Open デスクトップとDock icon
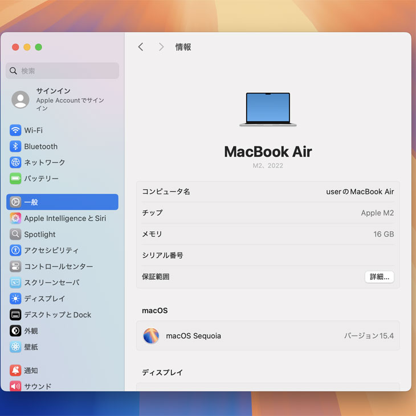Viewport: 416px width, 416px height. [x=15, y=315]
